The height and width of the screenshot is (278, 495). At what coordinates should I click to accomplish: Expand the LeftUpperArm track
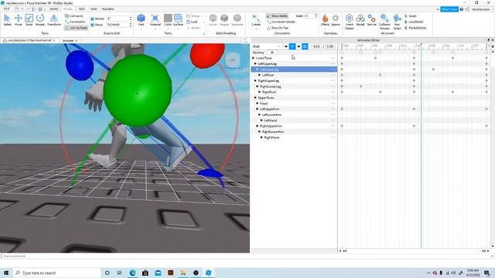(258, 109)
